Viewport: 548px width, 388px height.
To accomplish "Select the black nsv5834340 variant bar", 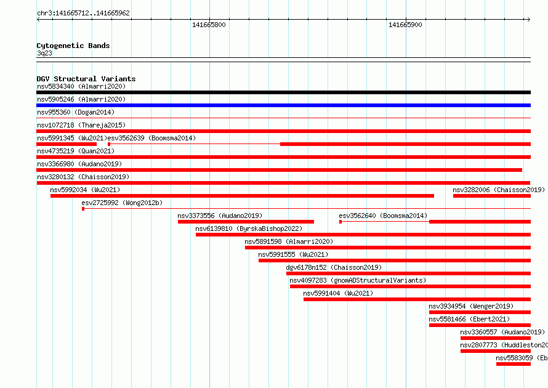I will (283, 92).
